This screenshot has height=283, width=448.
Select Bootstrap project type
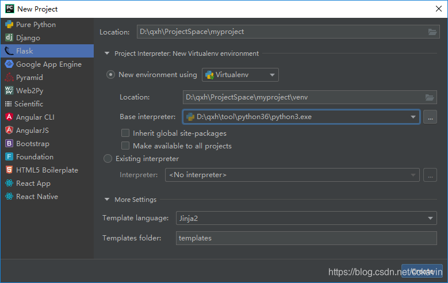(x=47, y=143)
